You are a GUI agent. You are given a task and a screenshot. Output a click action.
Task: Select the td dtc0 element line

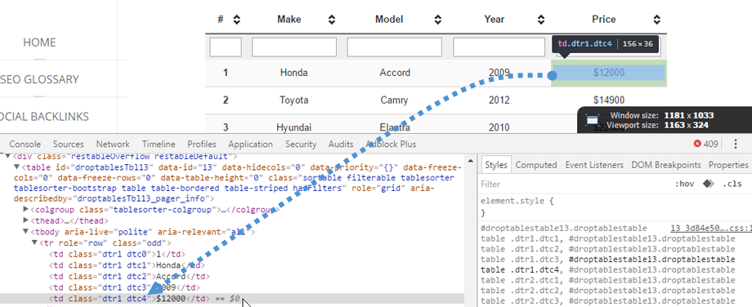pyautogui.click(x=117, y=254)
